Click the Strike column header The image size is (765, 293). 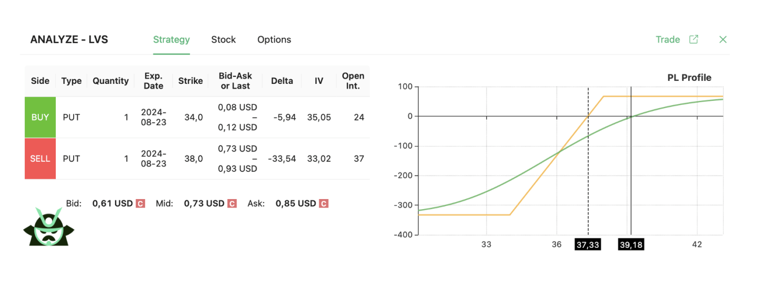click(x=190, y=81)
